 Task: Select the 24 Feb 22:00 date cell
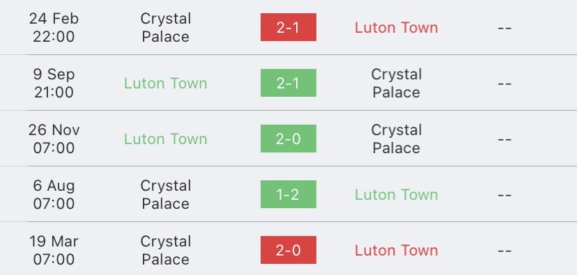[x=54, y=28]
